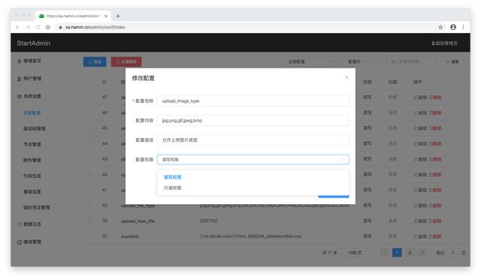This screenshot has height=280, width=481.
Task: Open the 配置ID search-field dropdown
Action: pos(362,62)
